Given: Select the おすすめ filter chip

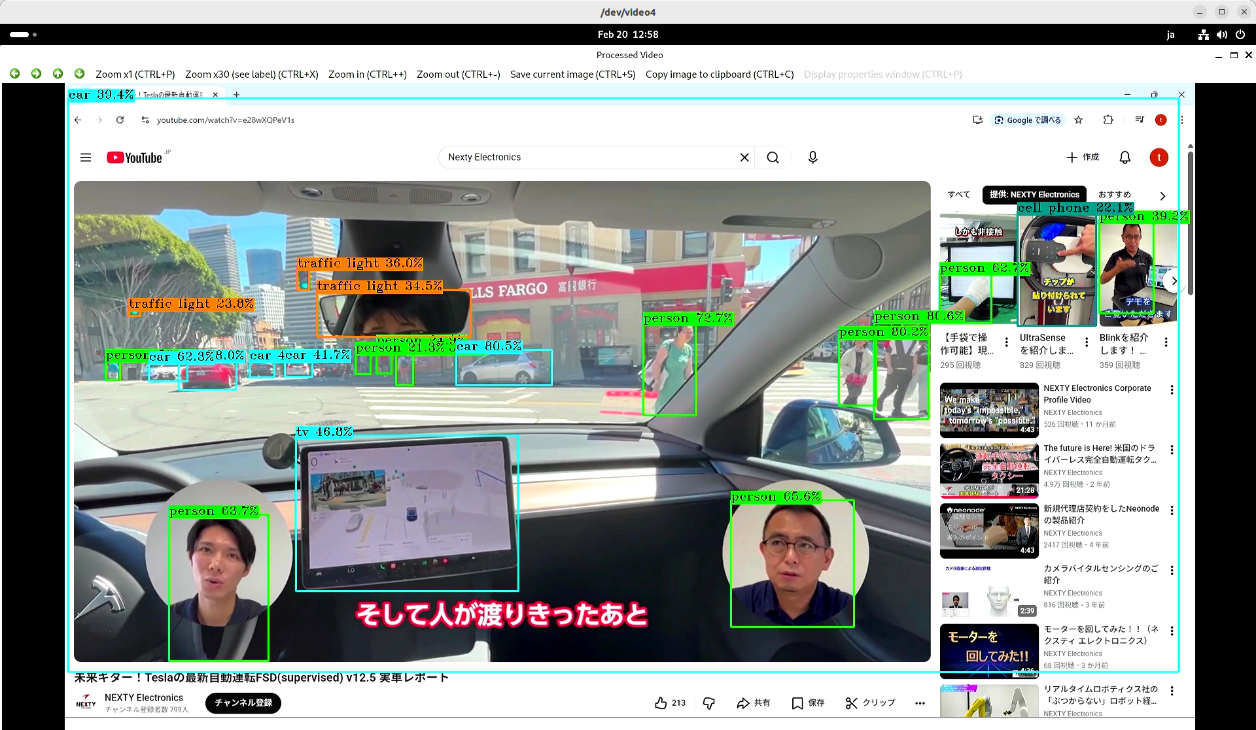Looking at the screenshot, I should coord(1114,194).
